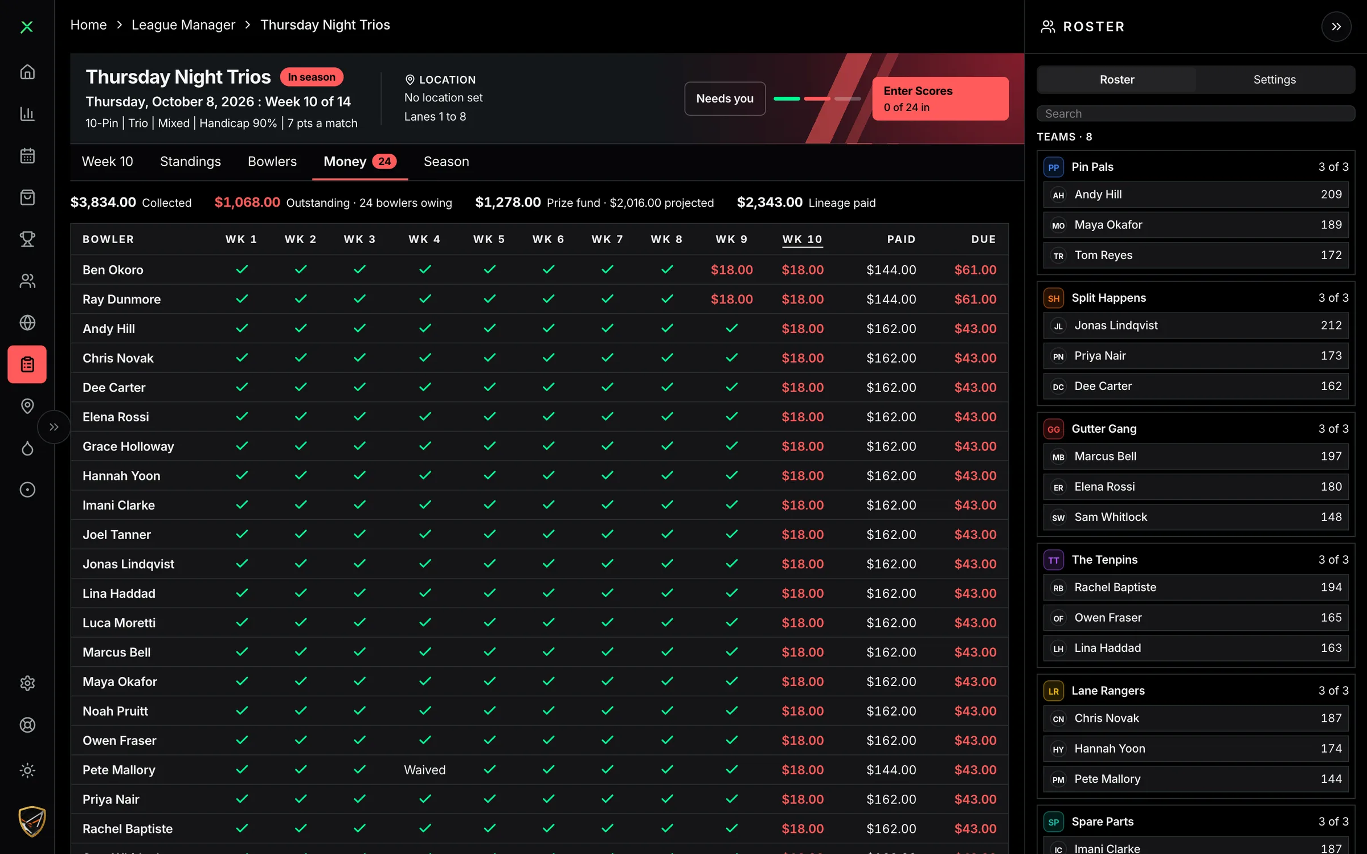Screen dimensions: 1367x854
Task: Open the people group icon in sidebar
Action: [27, 281]
